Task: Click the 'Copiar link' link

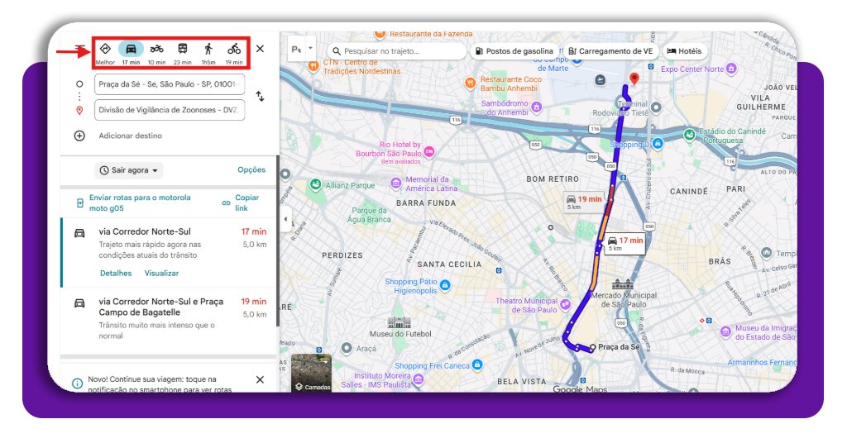Action: click(x=246, y=202)
